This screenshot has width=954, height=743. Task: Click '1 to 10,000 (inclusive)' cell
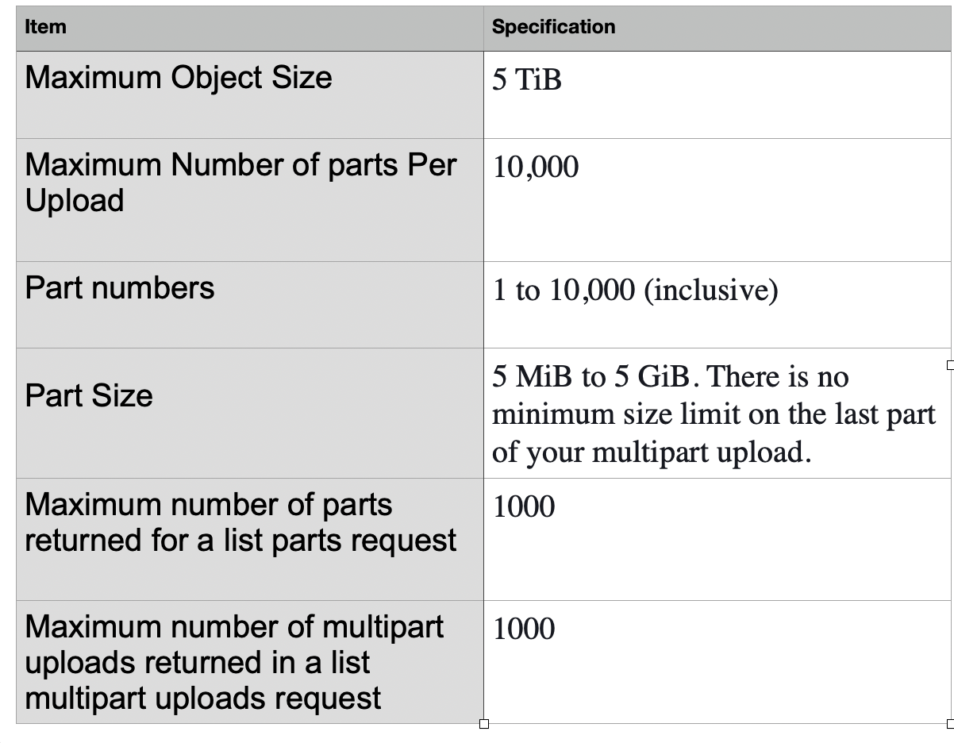717,305
